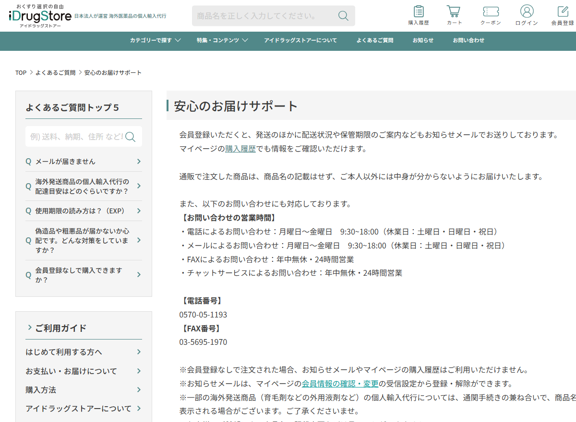
Task: Click the TOP breadcrumb link
Action: tap(21, 73)
